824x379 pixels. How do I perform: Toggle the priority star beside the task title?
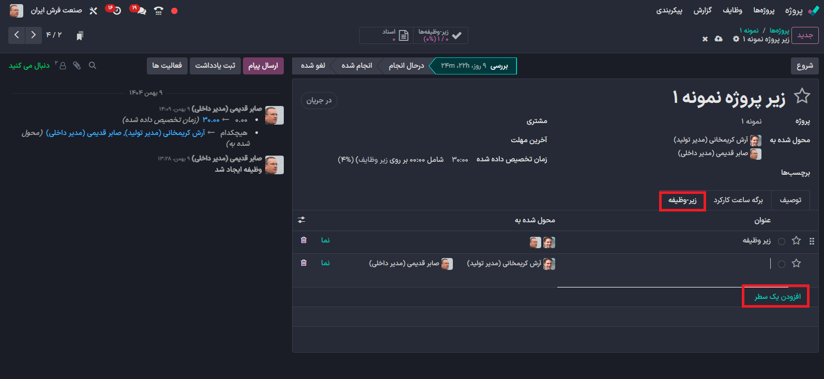click(802, 96)
